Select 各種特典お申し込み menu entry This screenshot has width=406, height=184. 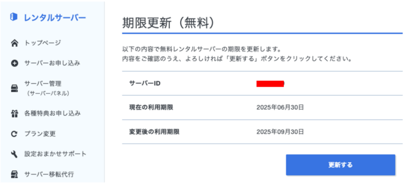53,114
